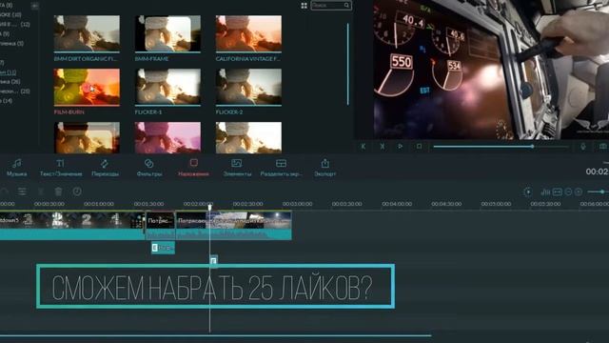This screenshot has height=343, width=609.
Task: Click the playhead handle on ruler
Action: click(209, 207)
